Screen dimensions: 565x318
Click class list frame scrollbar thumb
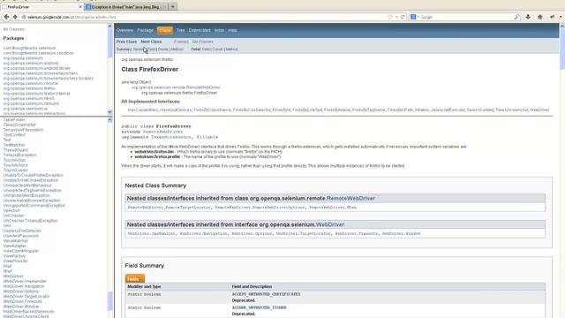coord(109,301)
